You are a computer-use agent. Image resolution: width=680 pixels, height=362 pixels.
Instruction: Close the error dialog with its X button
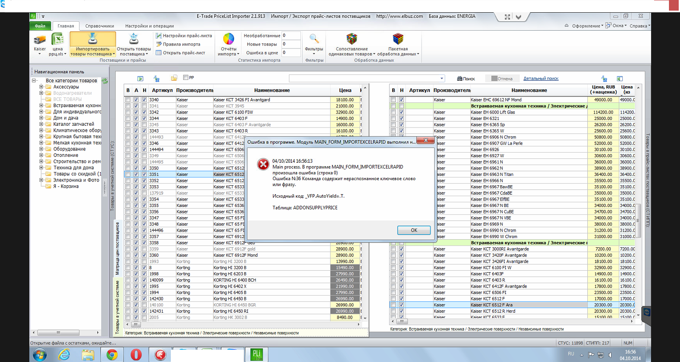(x=425, y=141)
